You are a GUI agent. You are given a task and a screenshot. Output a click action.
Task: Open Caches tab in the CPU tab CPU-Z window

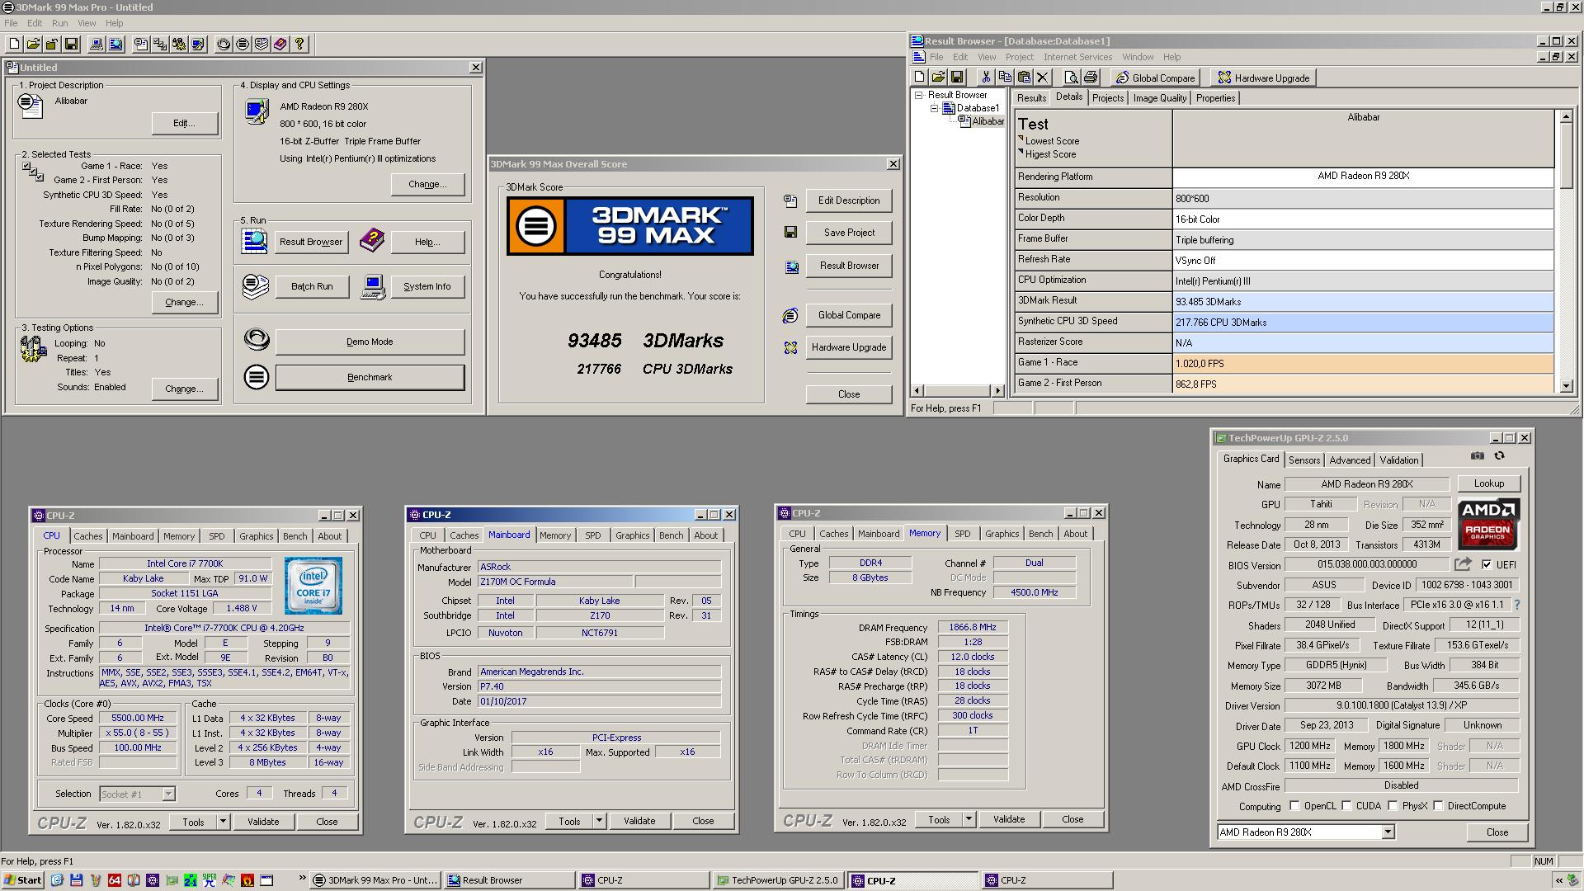(x=88, y=536)
